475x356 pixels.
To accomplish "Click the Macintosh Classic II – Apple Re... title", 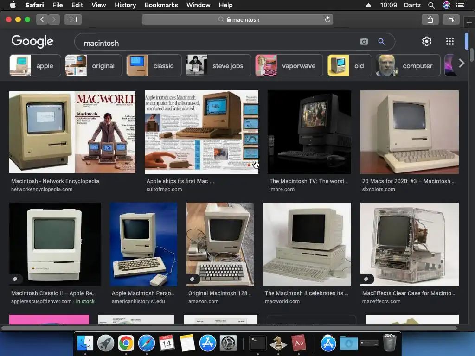I will click(53, 293).
